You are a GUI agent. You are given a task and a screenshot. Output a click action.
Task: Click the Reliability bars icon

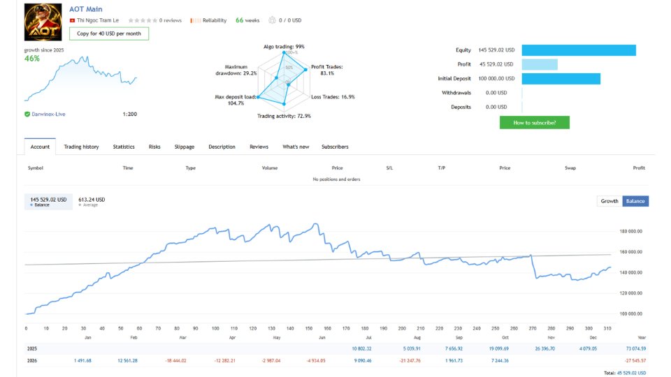195,20
